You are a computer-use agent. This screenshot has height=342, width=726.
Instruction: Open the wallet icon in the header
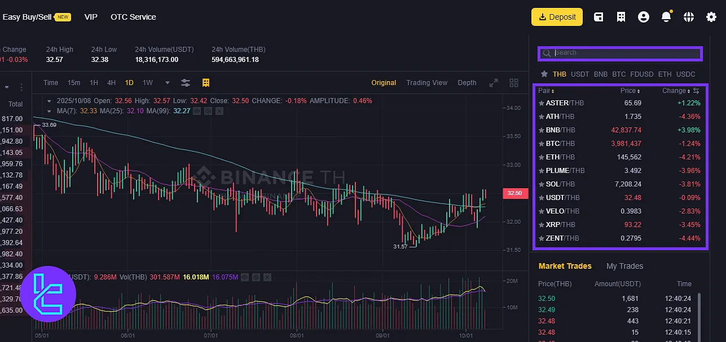599,17
